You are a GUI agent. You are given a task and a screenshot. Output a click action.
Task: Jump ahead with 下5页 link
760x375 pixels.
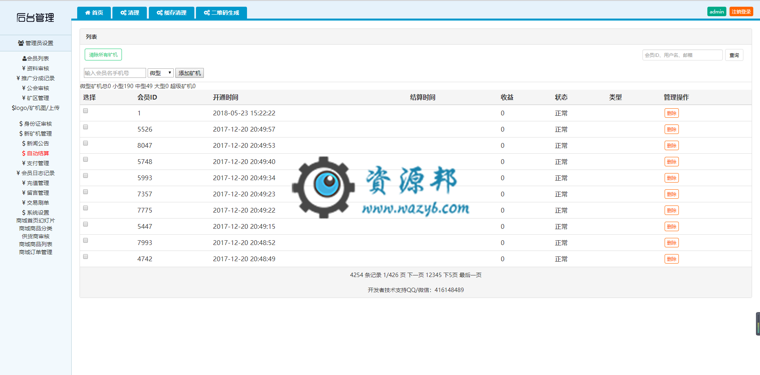(450, 275)
